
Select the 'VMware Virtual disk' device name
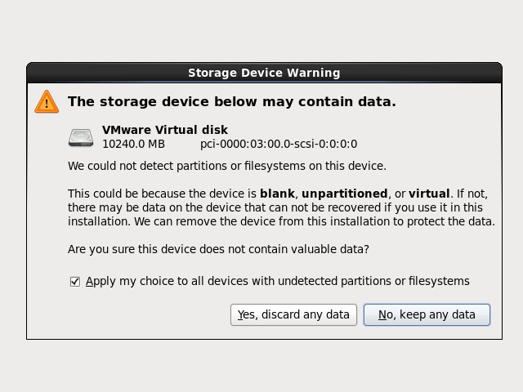pos(164,130)
